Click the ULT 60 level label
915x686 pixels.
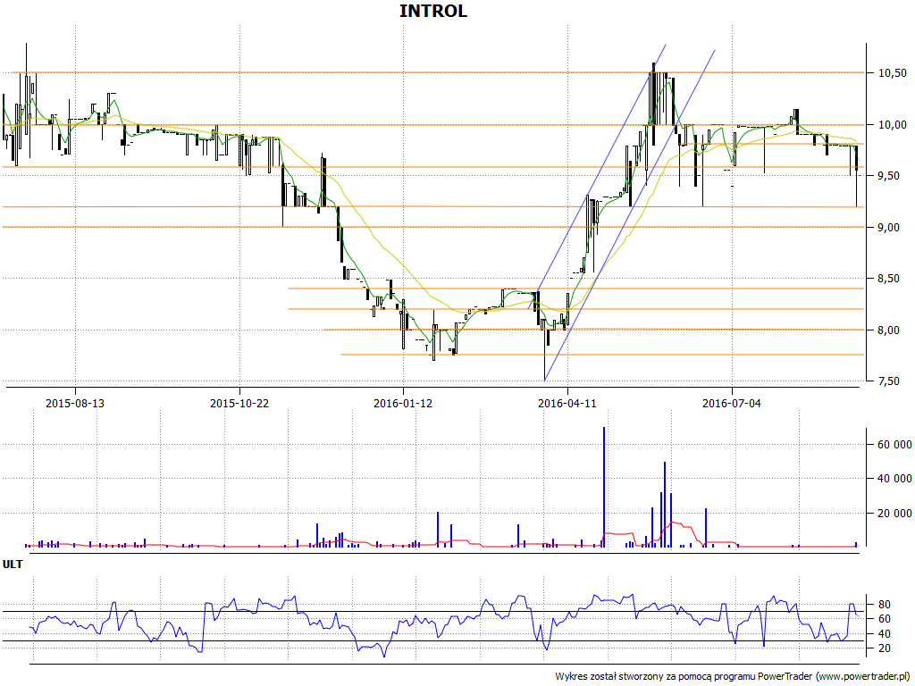pos(884,619)
